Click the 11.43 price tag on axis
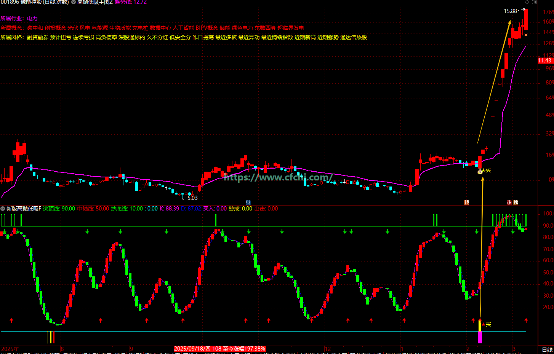This screenshot has height=354, width=554. tap(545, 61)
